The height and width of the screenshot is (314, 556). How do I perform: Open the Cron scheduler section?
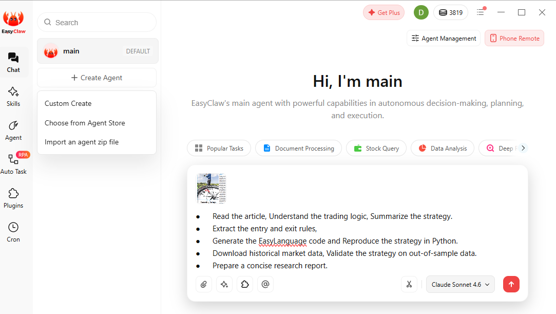[13, 232]
